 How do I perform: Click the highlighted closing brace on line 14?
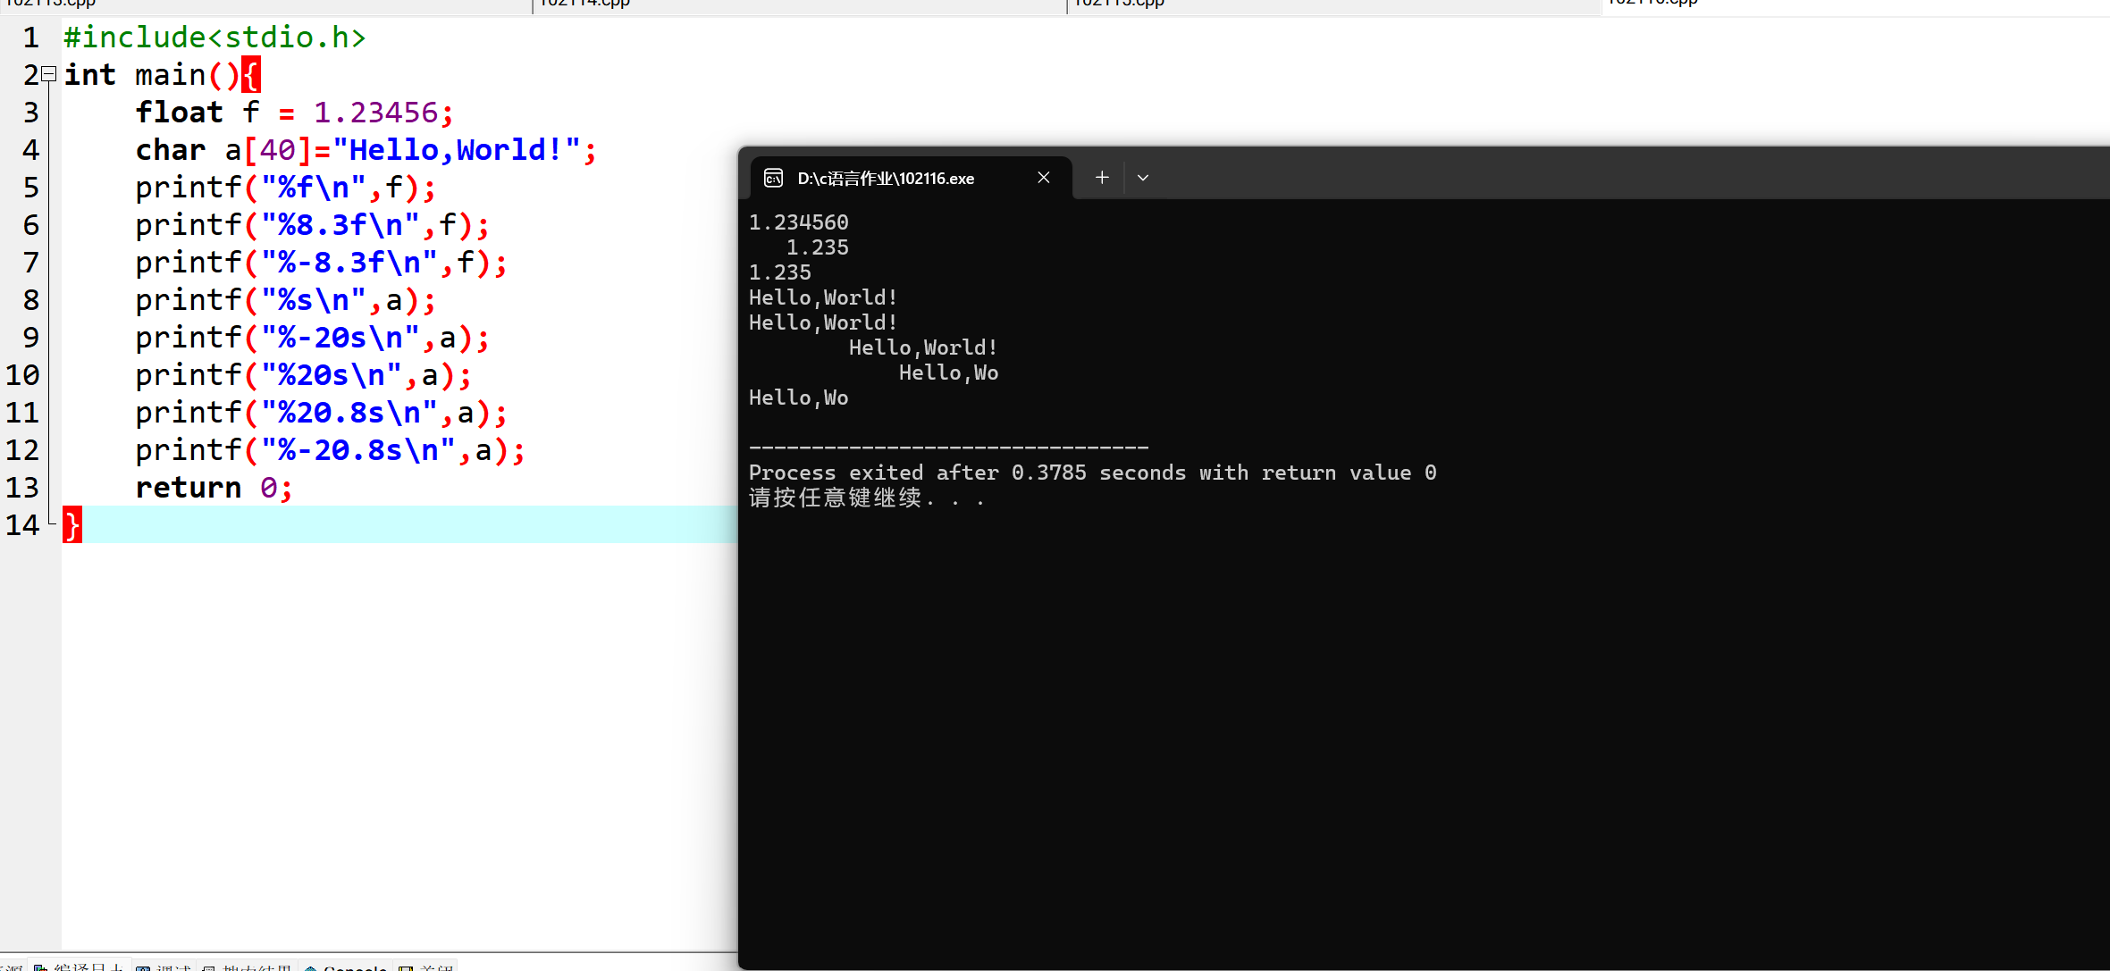[72, 524]
